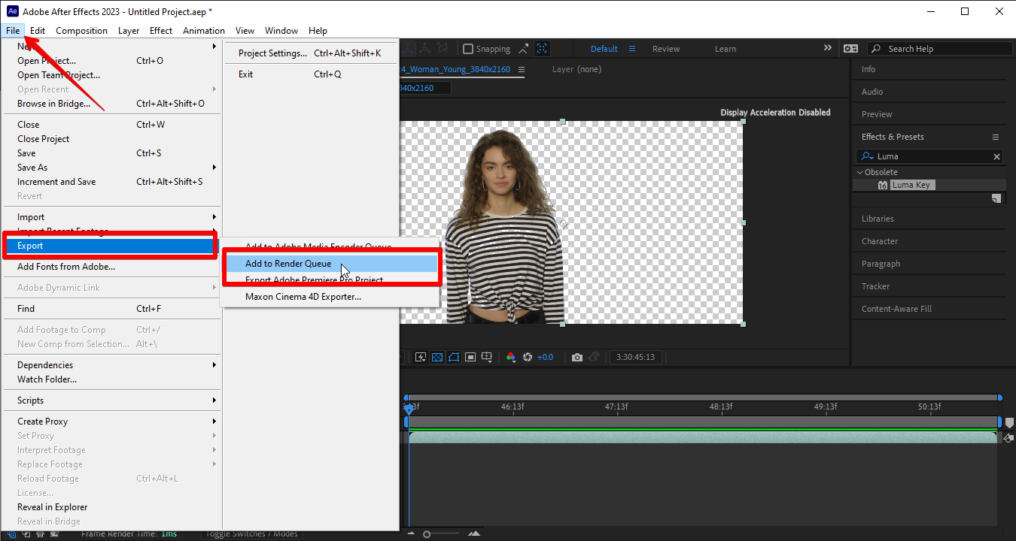The width and height of the screenshot is (1016, 541).
Task: Click the Adjust Exposure aperture icon
Action: point(528,356)
